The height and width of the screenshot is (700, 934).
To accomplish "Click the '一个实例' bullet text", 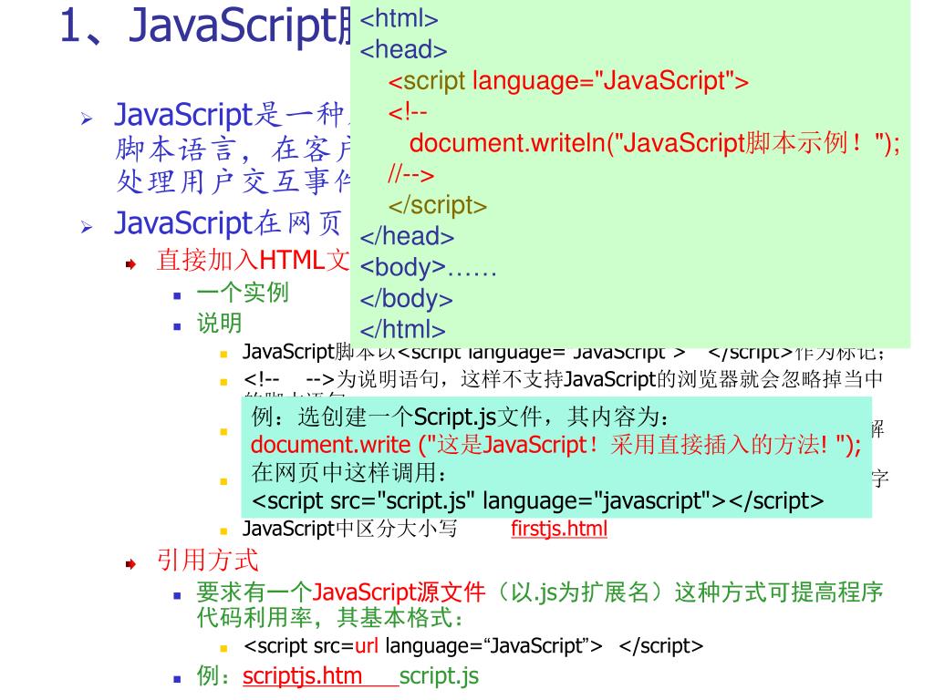I will tap(243, 293).
